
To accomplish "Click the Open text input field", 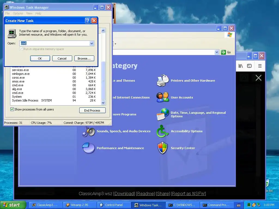I will pyautogui.click(x=54, y=43).
